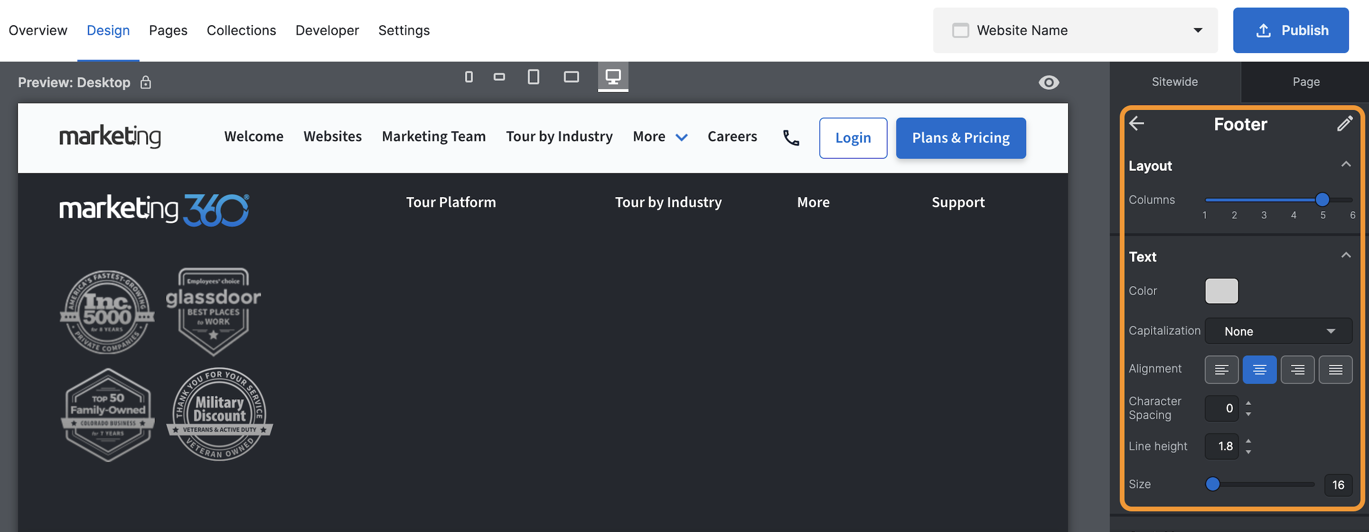Check the Website Name checkbox
Image resolution: width=1369 pixels, height=532 pixels.
[x=960, y=30]
